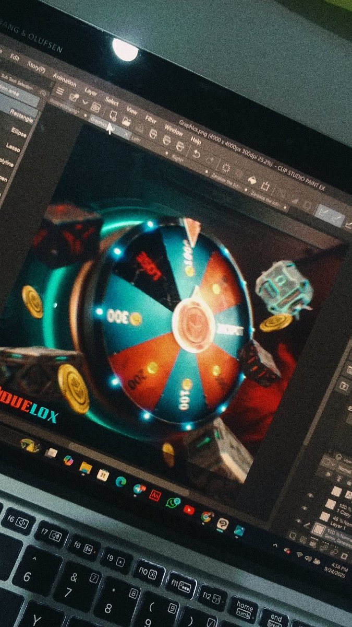Expand the dropdown arrow beside Clip Studio icon
Screen dimensions: 352x627
(x=86, y=101)
